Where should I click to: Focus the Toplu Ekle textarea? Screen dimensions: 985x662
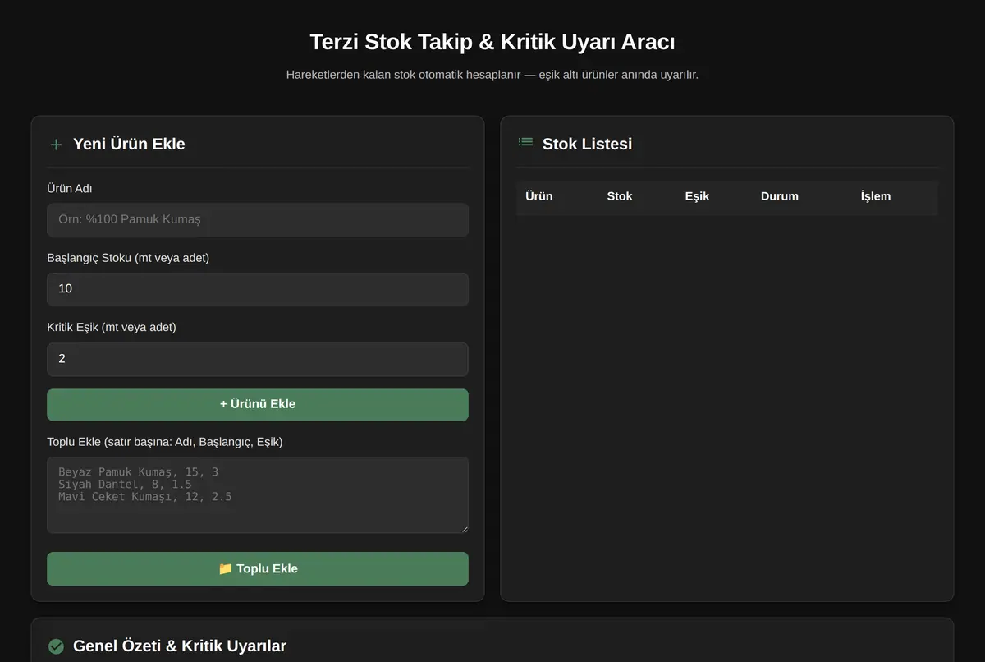tap(258, 495)
